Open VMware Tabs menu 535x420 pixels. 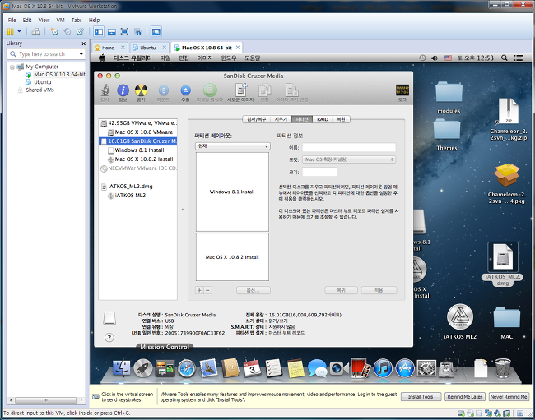pyautogui.click(x=77, y=20)
